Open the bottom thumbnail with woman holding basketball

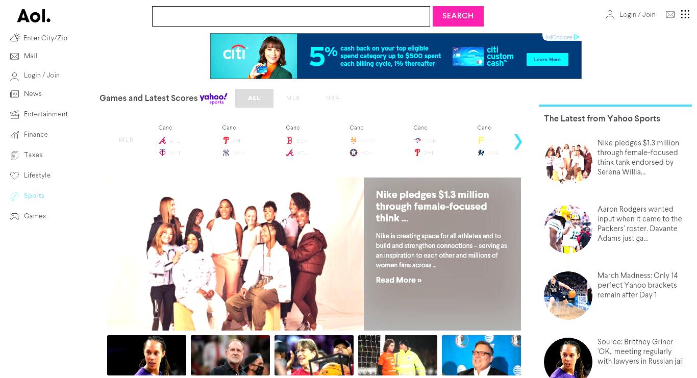tap(314, 356)
